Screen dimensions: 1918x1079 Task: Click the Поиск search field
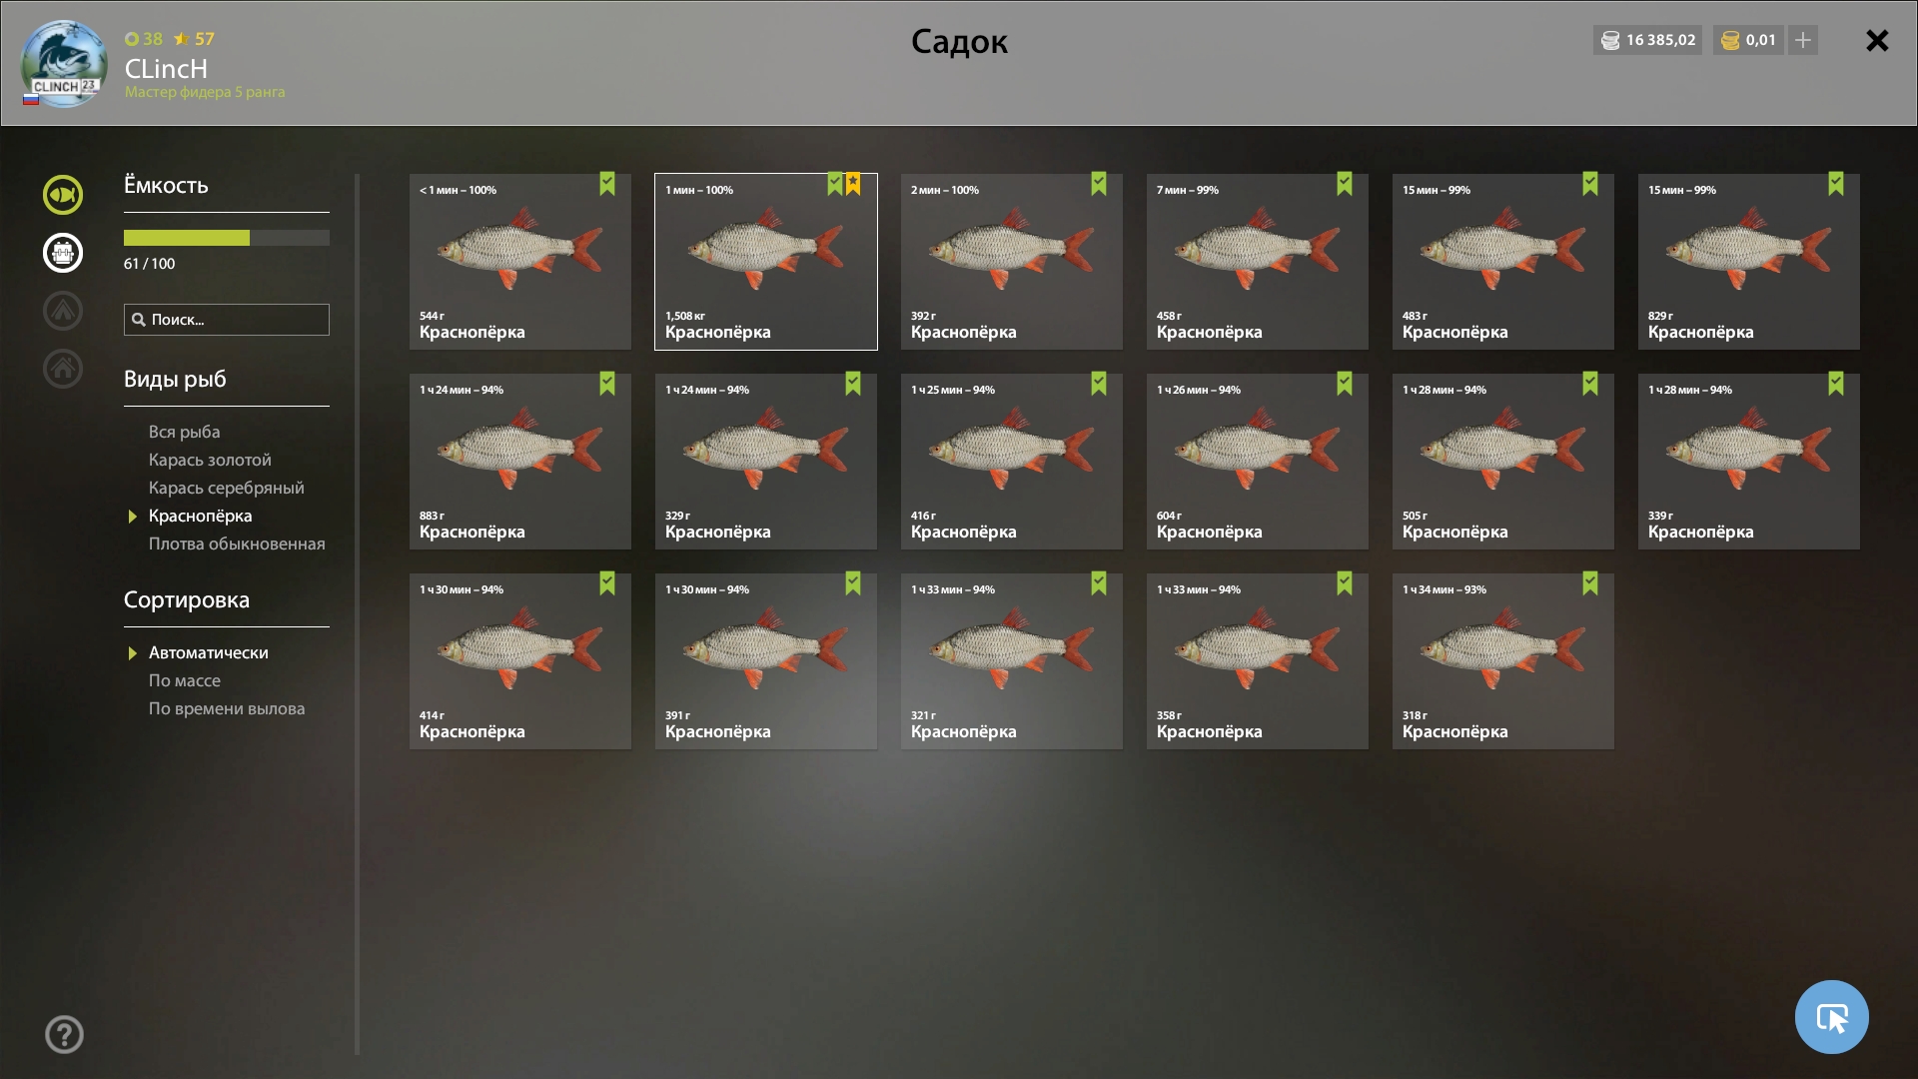pyautogui.click(x=227, y=320)
